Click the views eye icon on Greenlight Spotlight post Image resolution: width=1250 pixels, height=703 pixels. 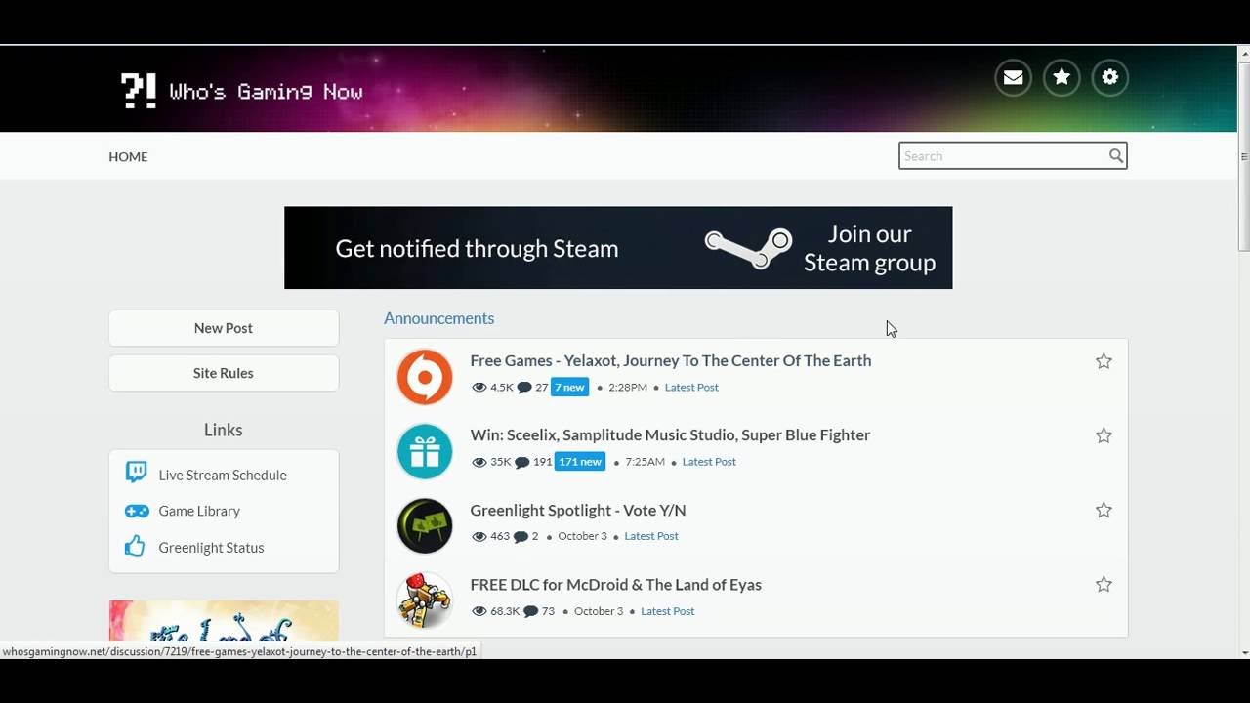point(479,536)
